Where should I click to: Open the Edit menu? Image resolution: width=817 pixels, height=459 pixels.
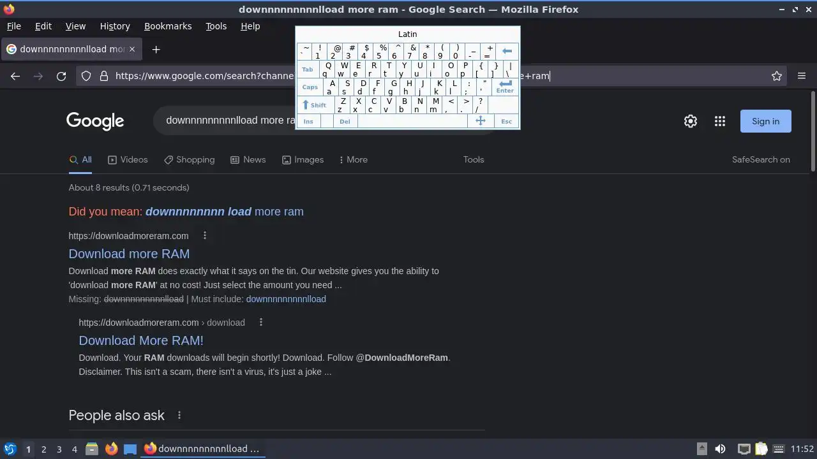[43, 26]
